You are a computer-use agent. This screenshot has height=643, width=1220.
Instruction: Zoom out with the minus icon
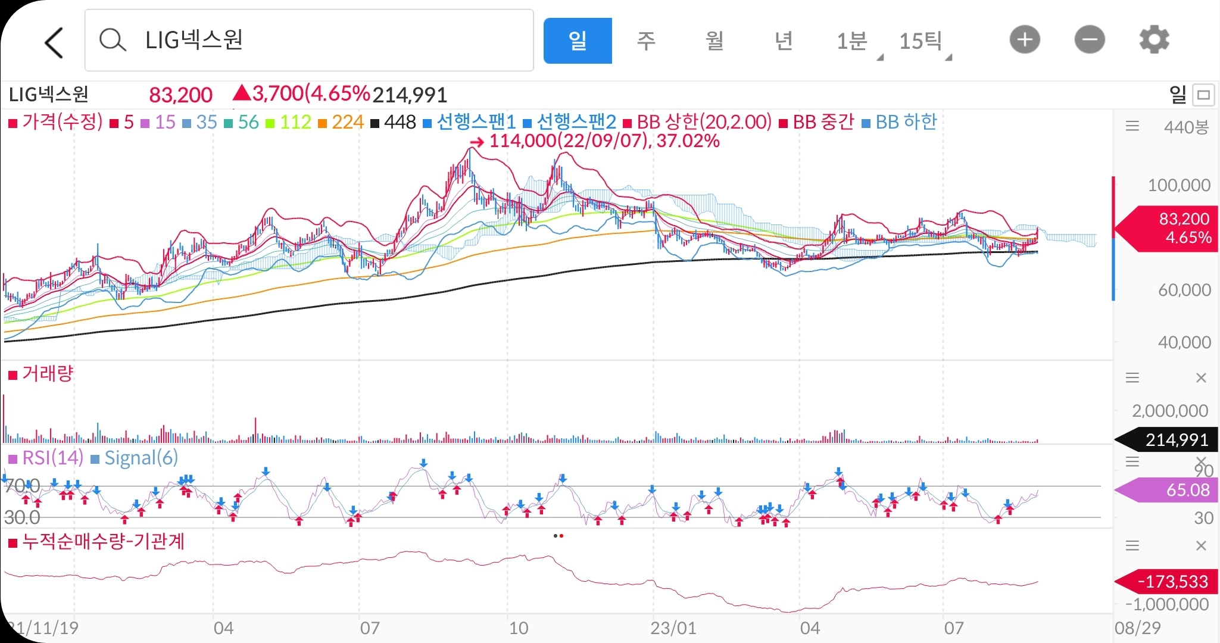pos(1090,40)
